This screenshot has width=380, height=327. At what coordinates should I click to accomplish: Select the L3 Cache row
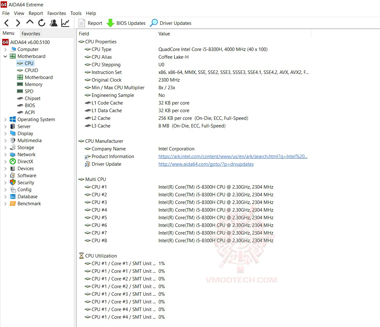pyautogui.click(x=194, y=126)
